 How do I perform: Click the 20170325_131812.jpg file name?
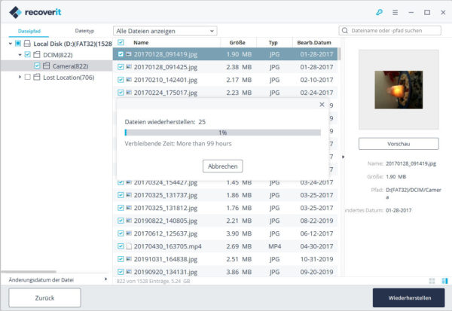166,208
